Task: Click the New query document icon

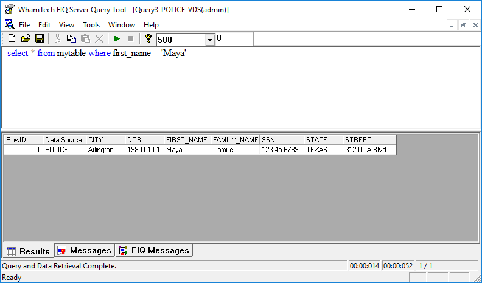Action: (x=12, y=38)
